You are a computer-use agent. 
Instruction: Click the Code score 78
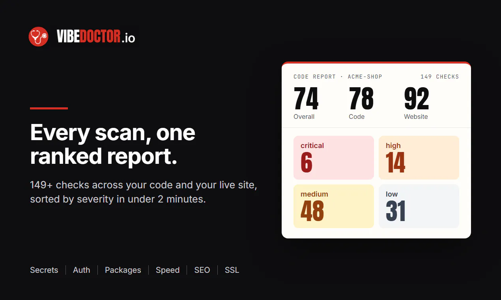tap(361, 99)
